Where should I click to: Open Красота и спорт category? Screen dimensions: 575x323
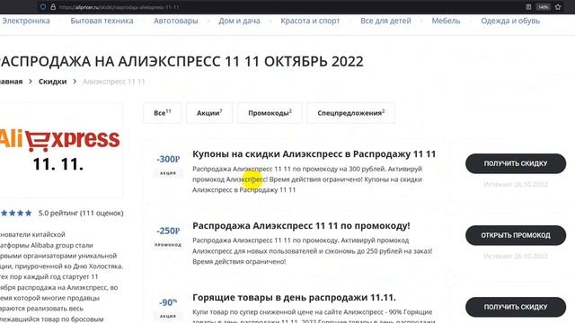point(310,21)
